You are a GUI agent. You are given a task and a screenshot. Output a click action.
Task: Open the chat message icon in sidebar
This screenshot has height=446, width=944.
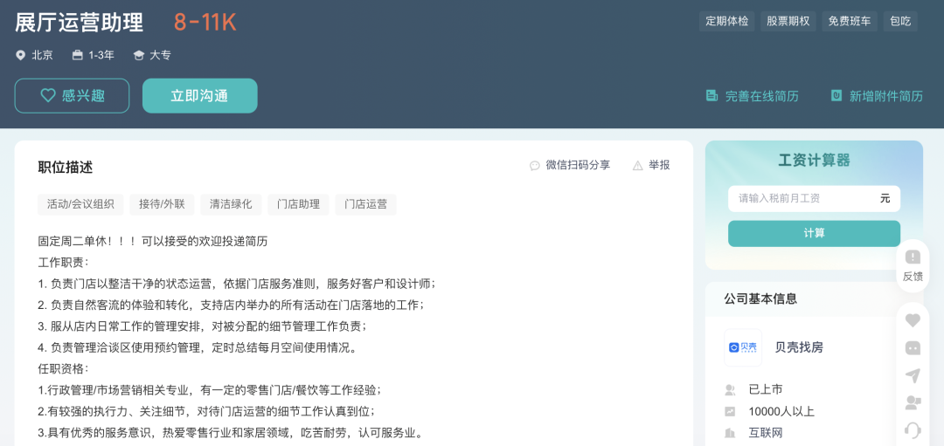(913, 347)
